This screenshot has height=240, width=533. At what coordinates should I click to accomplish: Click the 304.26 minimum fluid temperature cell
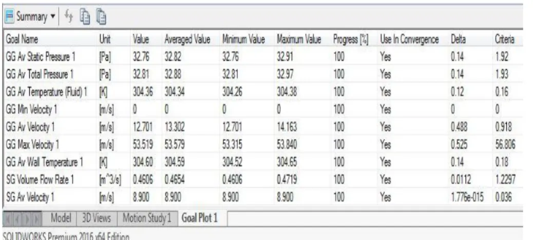[233, 93]
